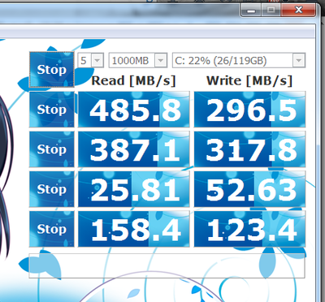Maximize the benchmark window
This screenshot has height=302, width=325.
271,11
